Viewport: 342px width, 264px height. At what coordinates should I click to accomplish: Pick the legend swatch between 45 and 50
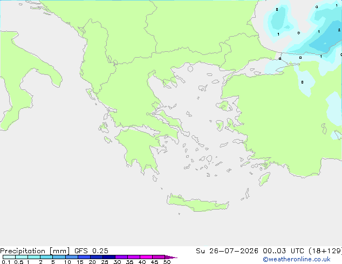159,257
